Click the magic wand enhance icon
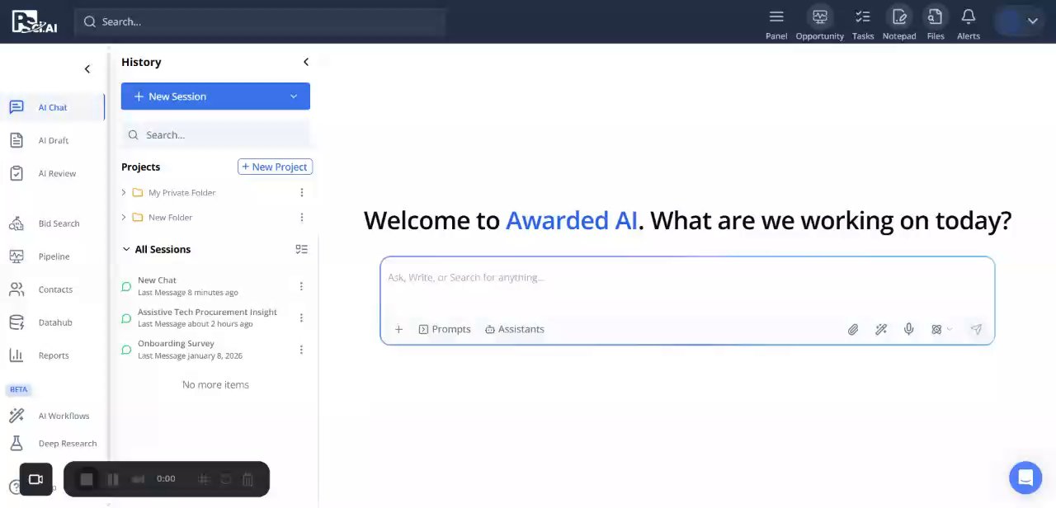 coord(881,329)
